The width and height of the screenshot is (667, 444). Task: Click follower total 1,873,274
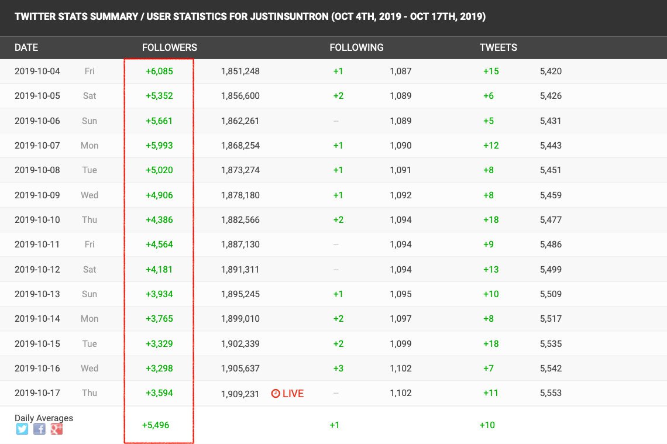click(x=240, y=170)
